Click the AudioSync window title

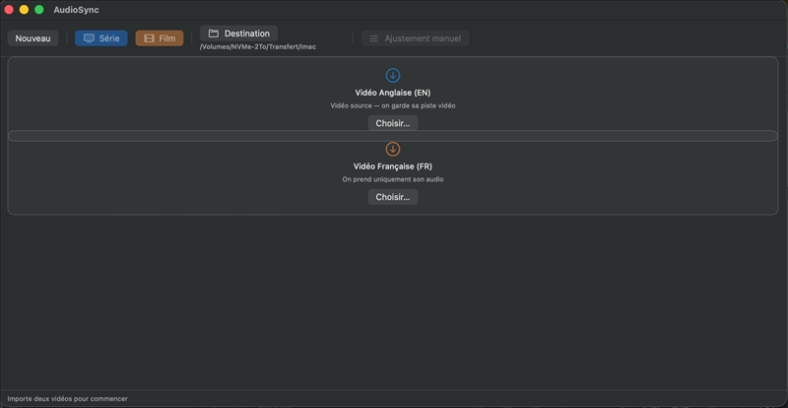tap(77, 10)
